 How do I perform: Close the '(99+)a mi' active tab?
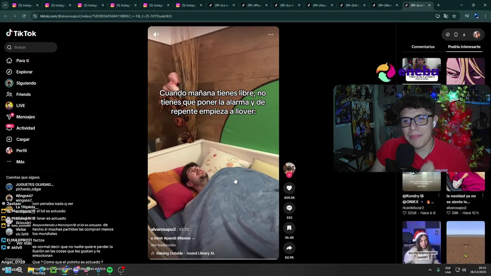coord(429,5)
